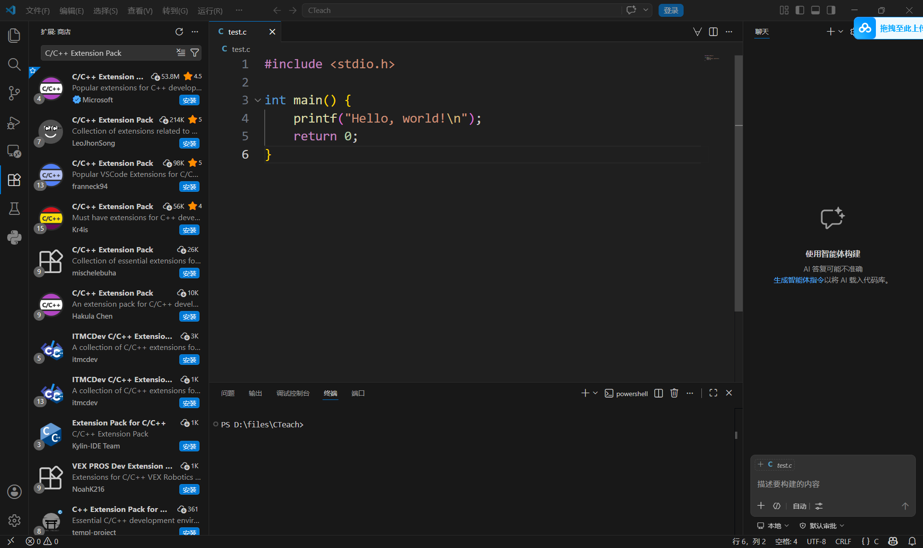Click the 生成智能体指令 link
The height and width of the screenshot is (548, 923).
[x=798, y=280]
